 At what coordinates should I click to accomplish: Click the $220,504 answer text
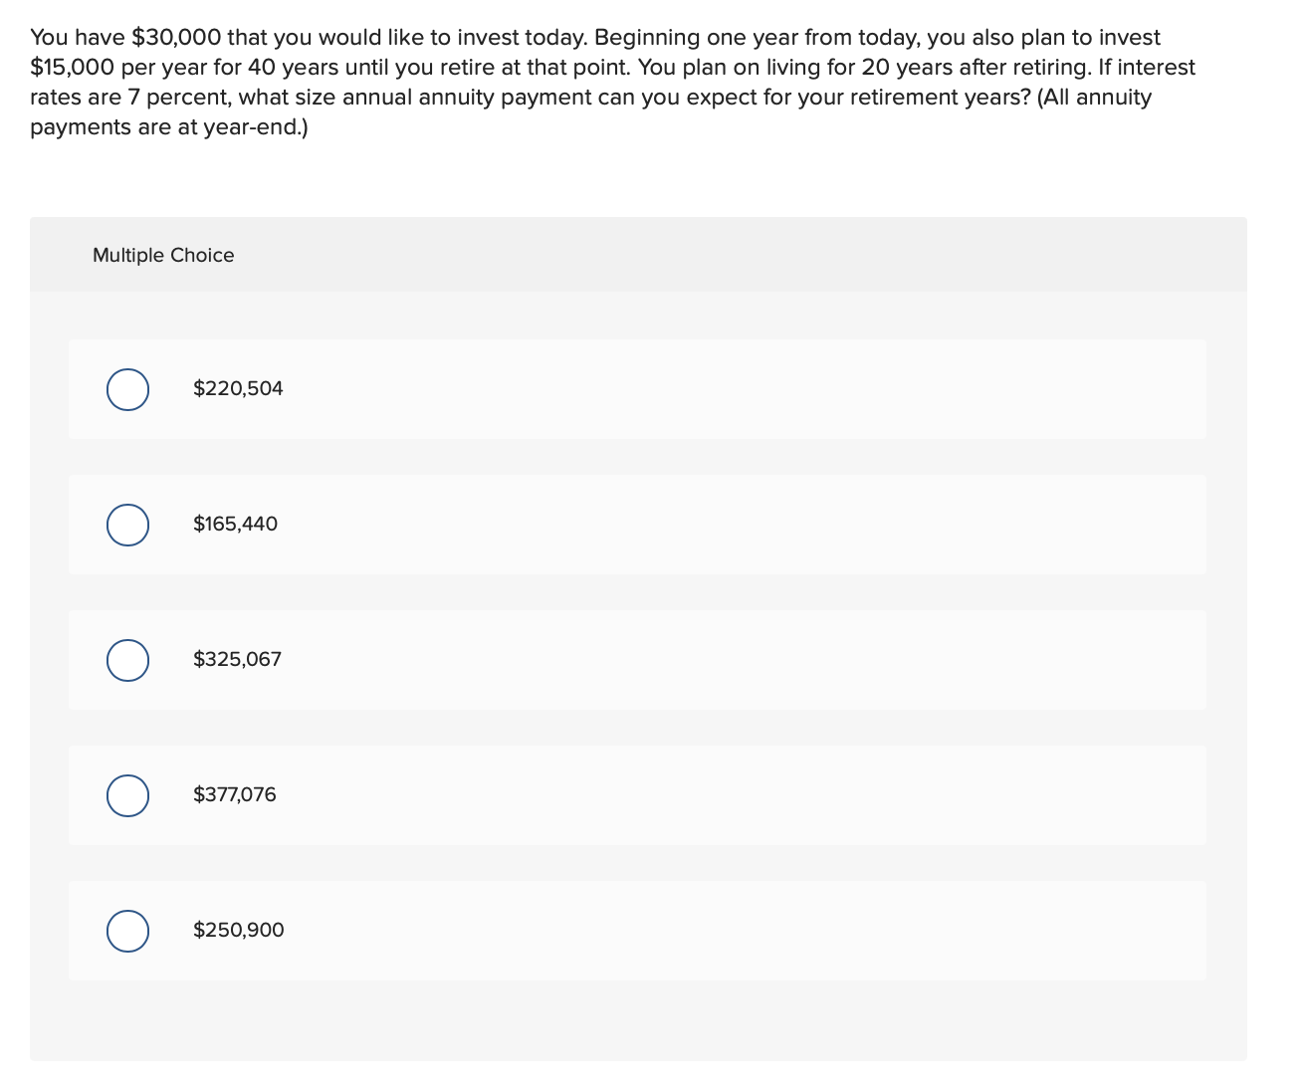point(238,388)
